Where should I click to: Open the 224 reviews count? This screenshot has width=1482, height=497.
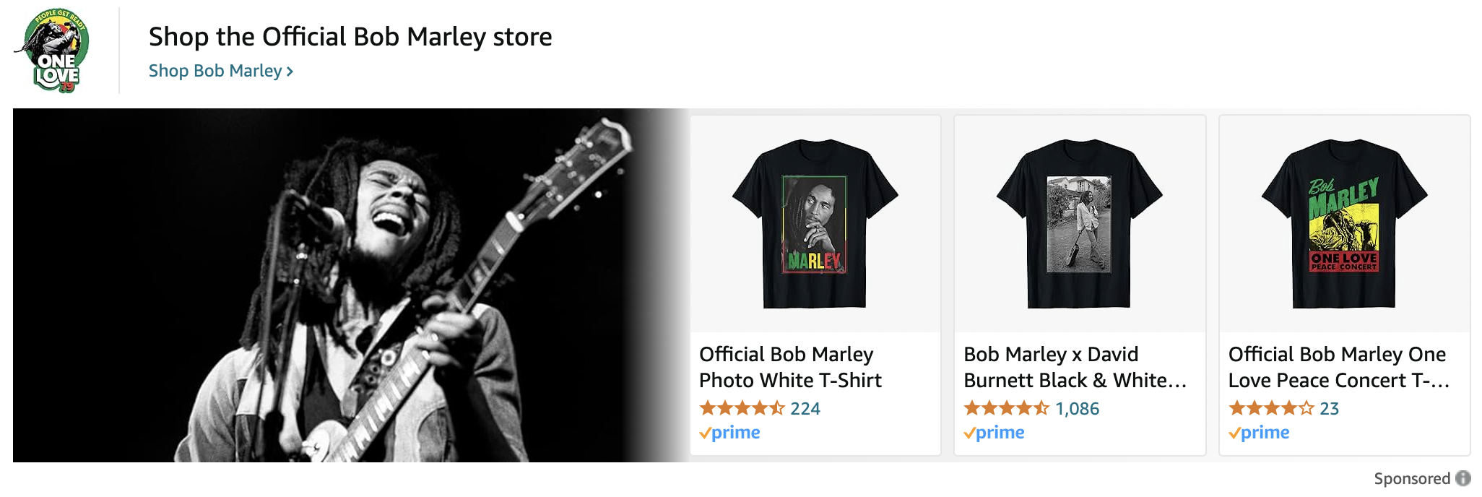(805, 409)
